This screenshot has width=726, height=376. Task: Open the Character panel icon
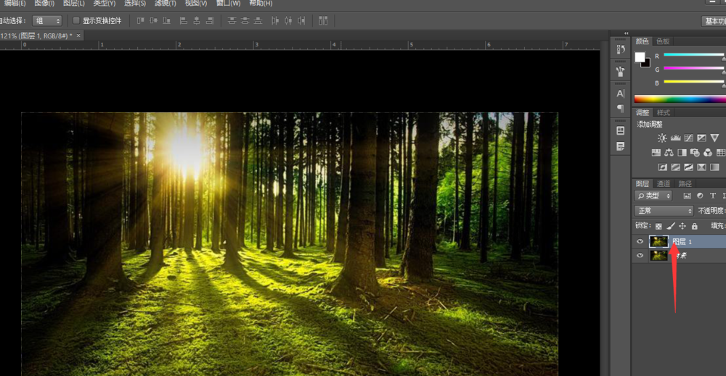(x=620, y=93)
